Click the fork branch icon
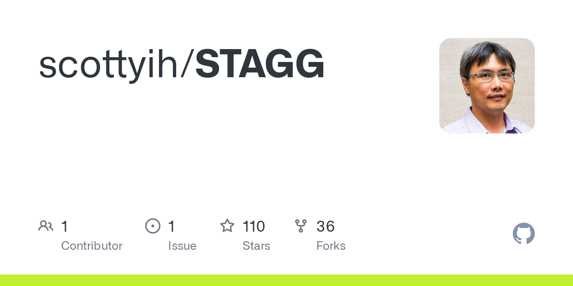Image resolution: width=573 pixels, height=286 pixels. pyautogui.click(x=301, y=226)
